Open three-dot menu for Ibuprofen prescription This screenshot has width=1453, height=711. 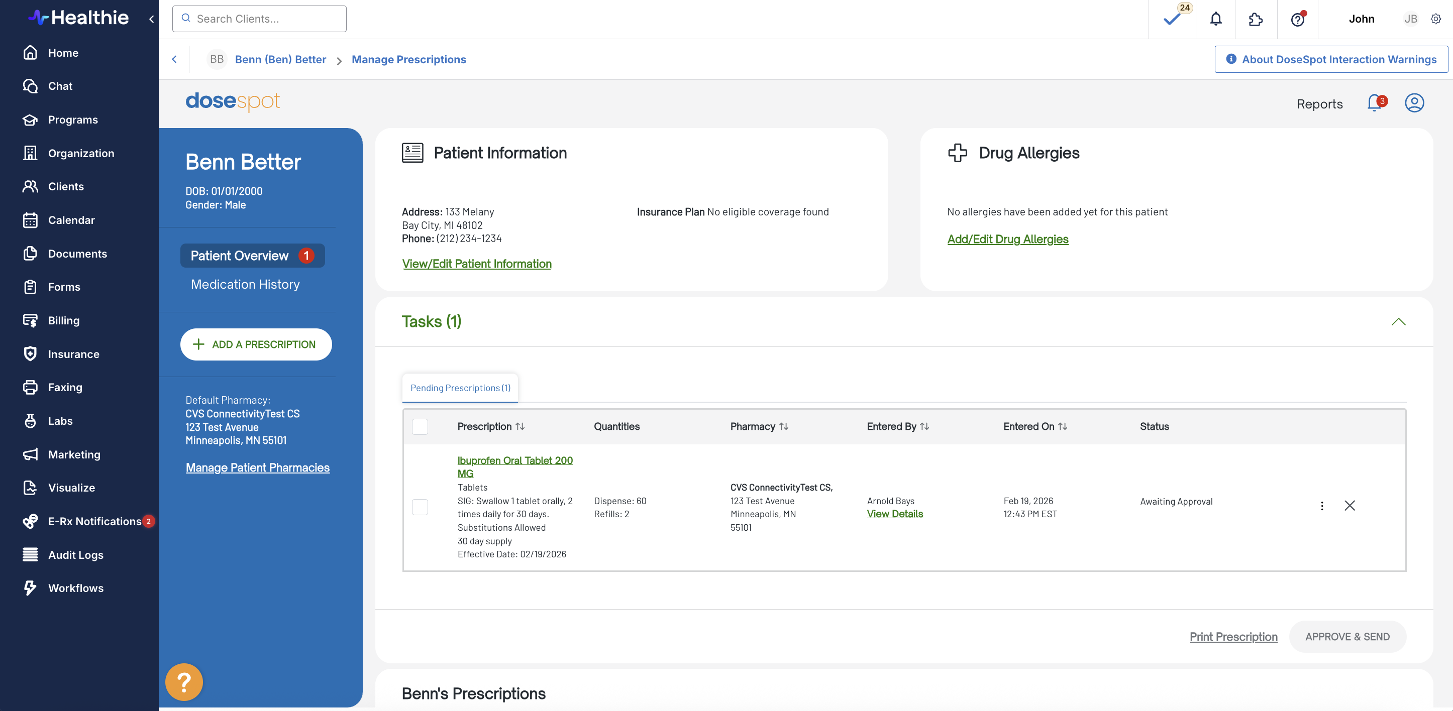tap(1322, 506)
